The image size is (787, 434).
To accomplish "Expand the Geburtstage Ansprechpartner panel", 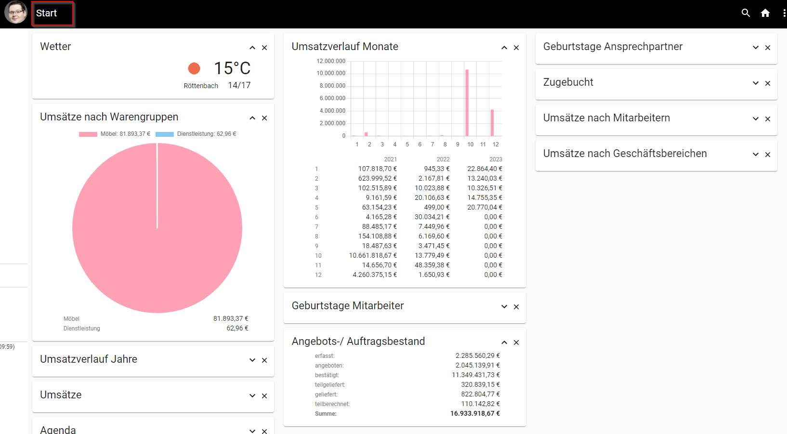I will point(755,48).
